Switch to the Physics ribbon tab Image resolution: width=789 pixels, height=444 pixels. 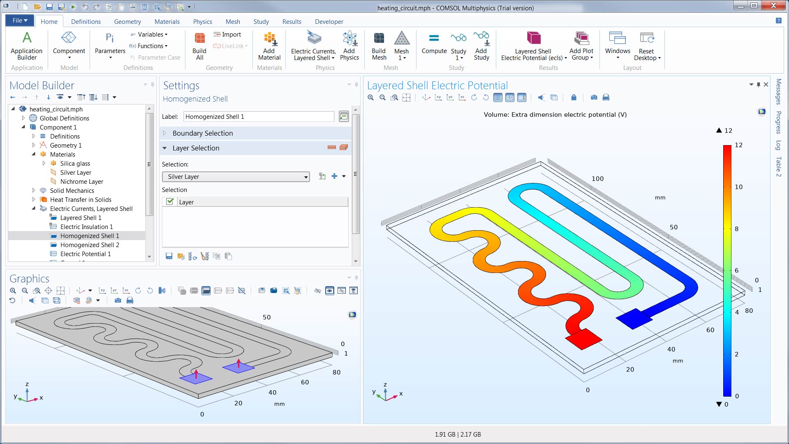[x=202, y=22]
